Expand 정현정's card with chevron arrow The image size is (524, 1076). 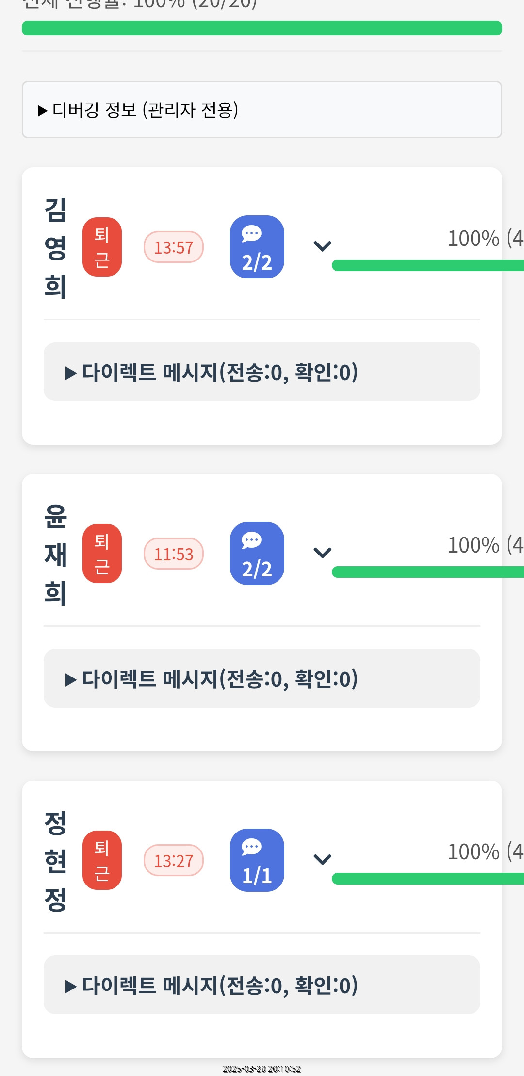pyautogui.click(x=322, y=860)
